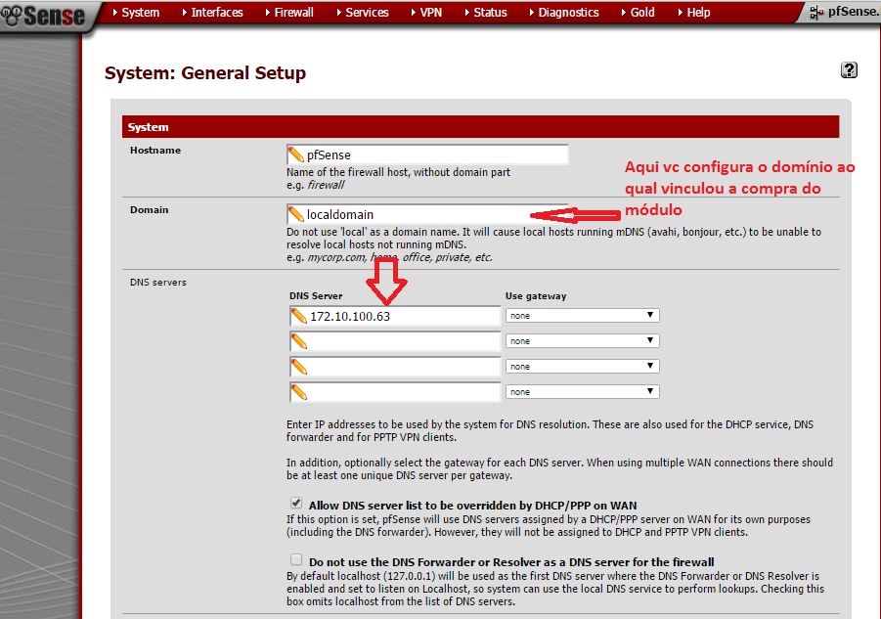Open the Services menu

pyautogui.click(x=367, y=13)
